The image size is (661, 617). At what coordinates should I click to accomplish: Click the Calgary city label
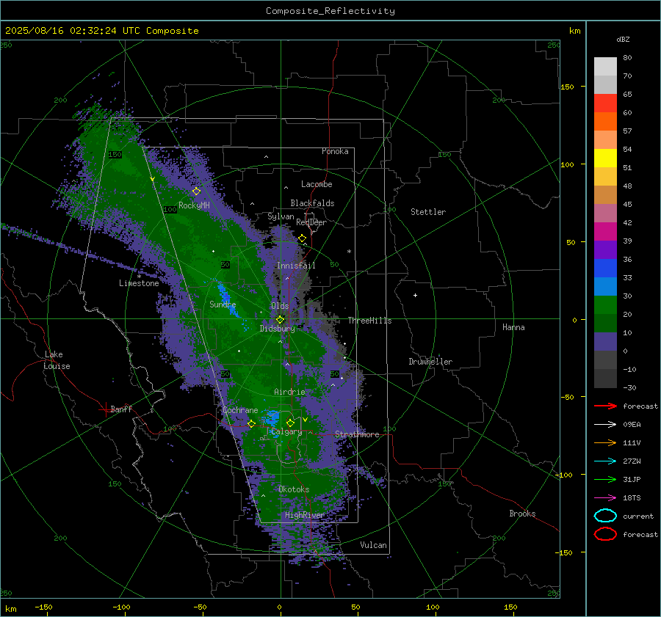[x=286, y=431]
